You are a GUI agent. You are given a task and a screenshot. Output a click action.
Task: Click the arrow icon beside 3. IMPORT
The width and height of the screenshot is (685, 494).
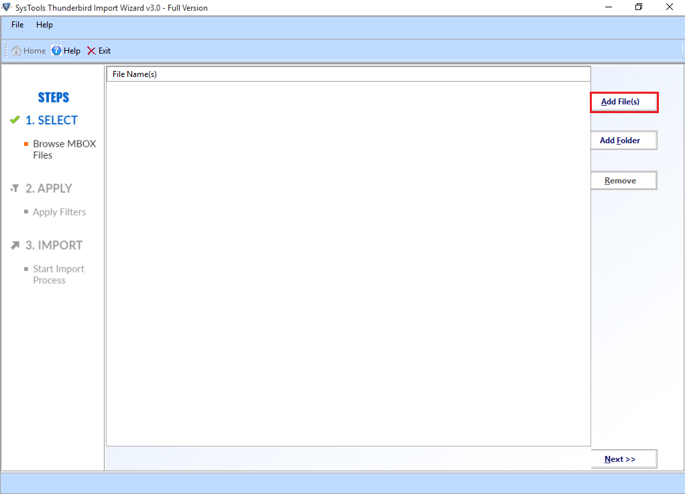coord(15,245)
